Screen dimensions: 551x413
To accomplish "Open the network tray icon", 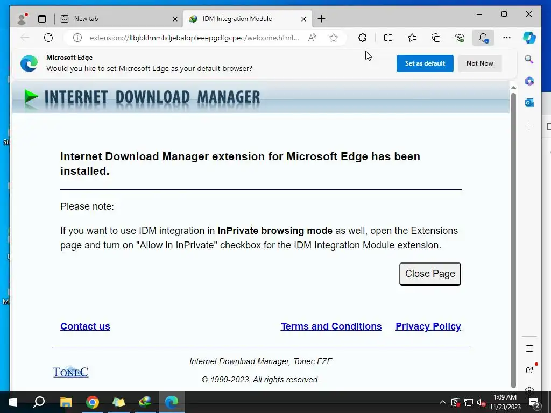I will point(469,402).
